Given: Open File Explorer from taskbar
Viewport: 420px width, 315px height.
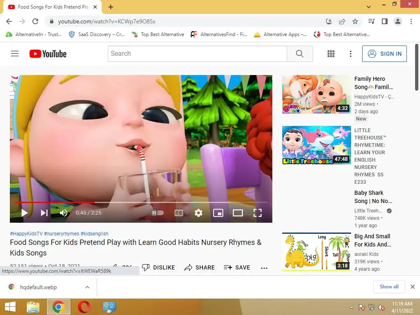Looking at the screenshot, I should click(33, 307).
